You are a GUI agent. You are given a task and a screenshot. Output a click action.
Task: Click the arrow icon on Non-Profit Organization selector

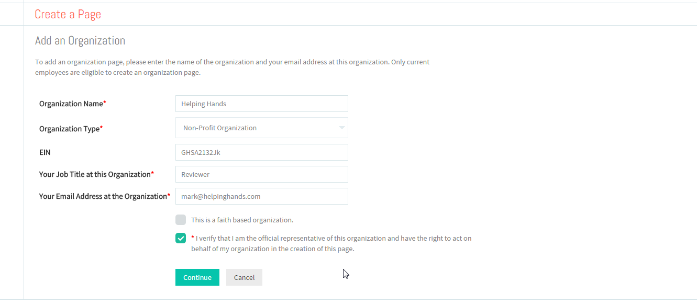click(x=341, y=128)
